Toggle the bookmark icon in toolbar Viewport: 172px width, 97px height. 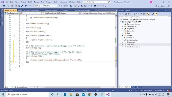pos(95,6)
